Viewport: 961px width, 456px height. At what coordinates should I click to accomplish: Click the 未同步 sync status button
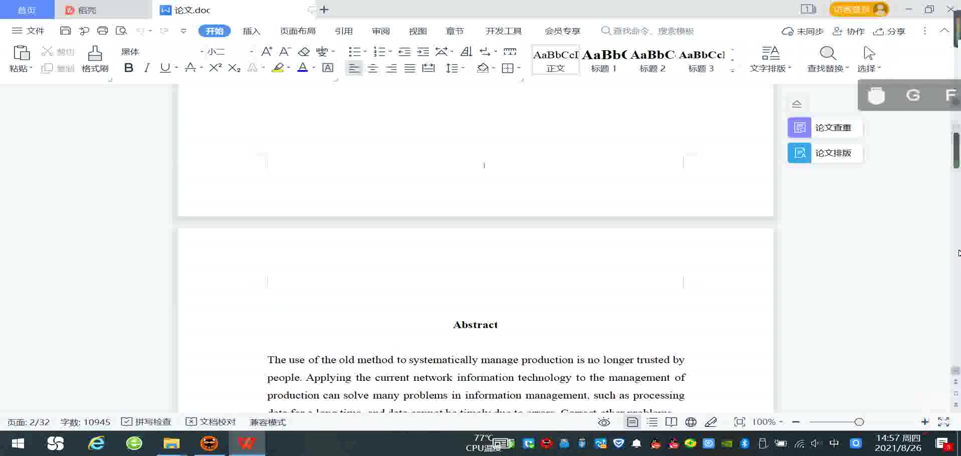pyautogui.click(x=803, y=31)
